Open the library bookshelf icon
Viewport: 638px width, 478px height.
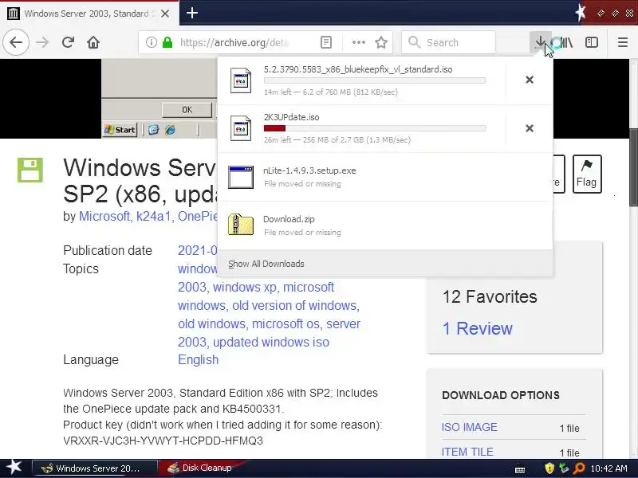(x=566, y=42)
